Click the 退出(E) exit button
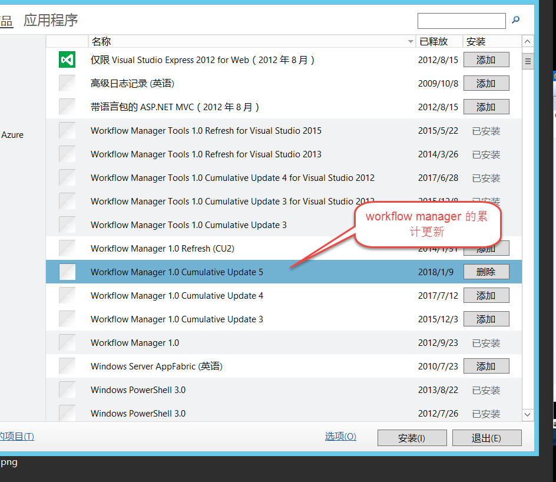Image resolution: width=556 pixels, height=482 pixels. click(487, 438)
